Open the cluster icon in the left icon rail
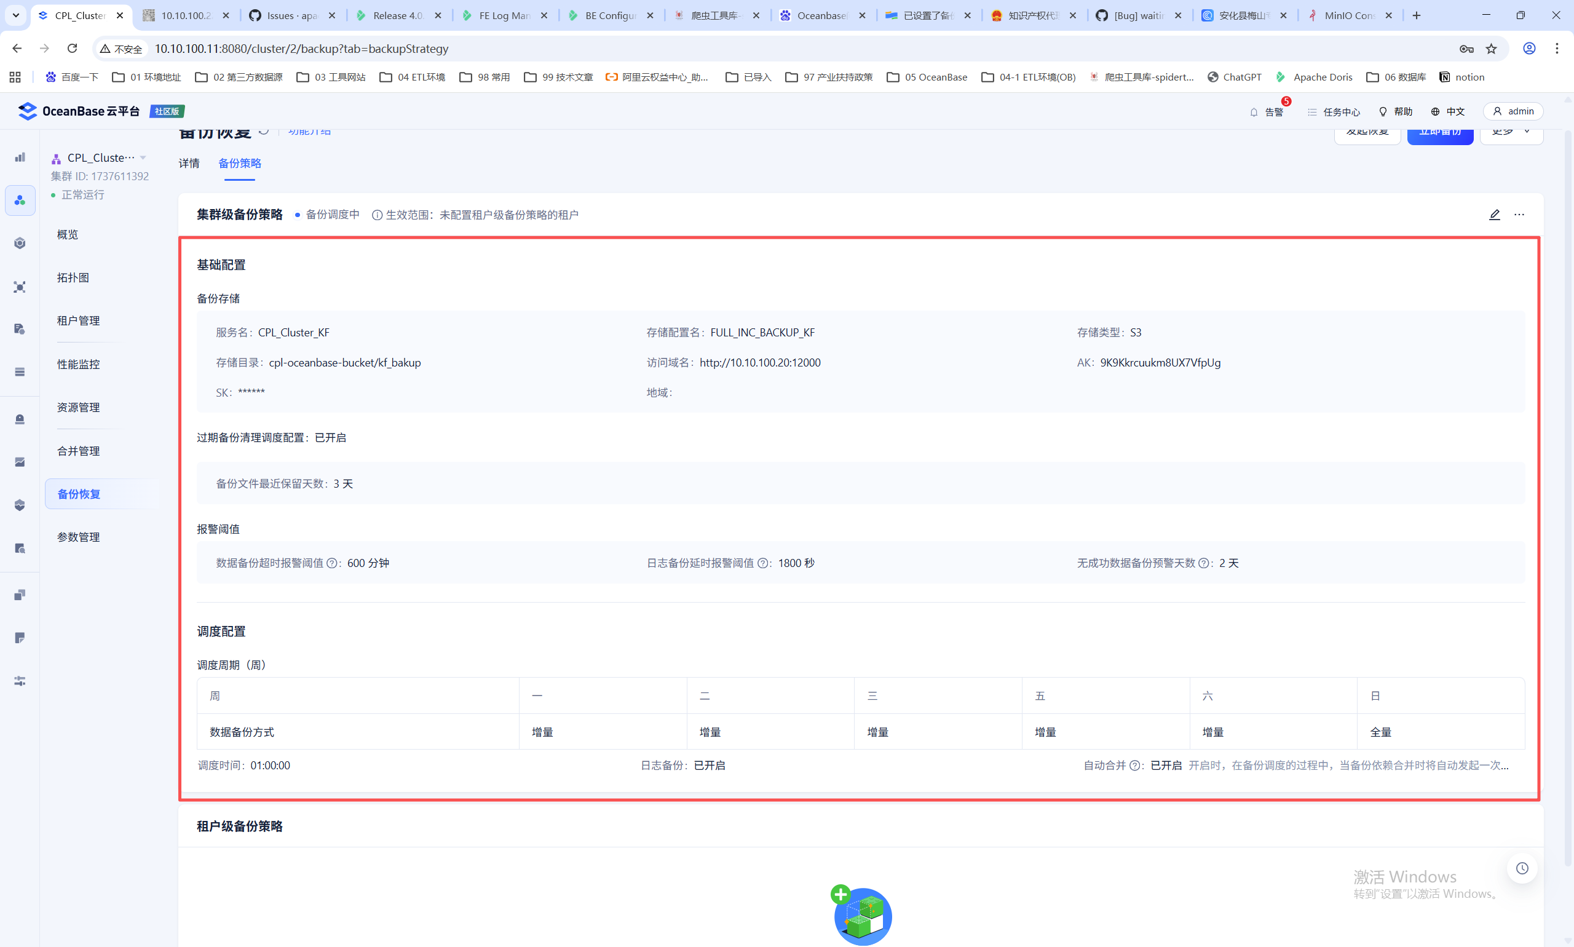Image resolution: width=1574 pixels, height=947 pixels. coord(20,200)
